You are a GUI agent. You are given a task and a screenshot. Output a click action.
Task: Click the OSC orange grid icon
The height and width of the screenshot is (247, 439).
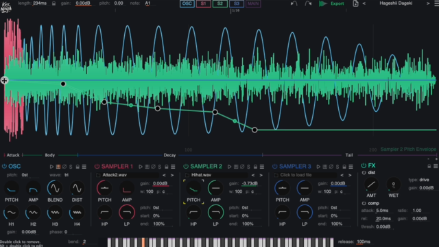click(58, 167)
